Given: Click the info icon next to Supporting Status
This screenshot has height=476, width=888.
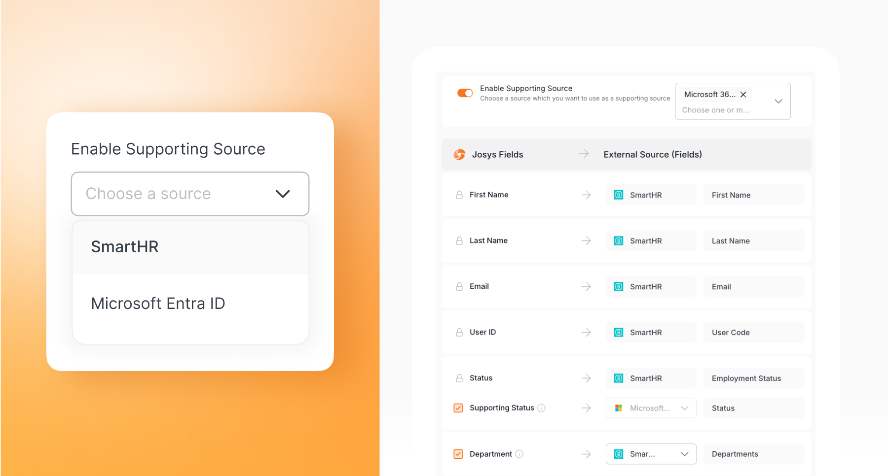Looking at the screenshot, I should coord(541,408).
